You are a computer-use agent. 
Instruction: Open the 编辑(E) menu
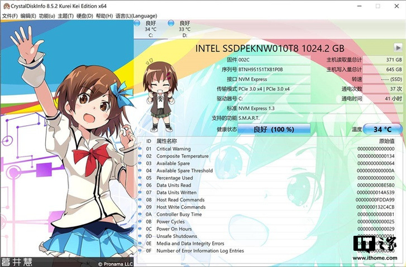click(28, 16)
